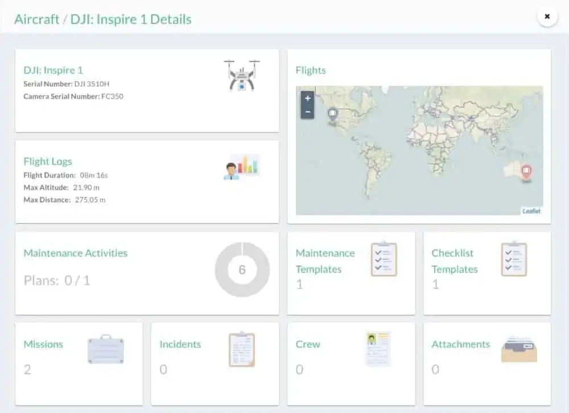The height and width of the screenshot is (413, 569).
Task: Click the Incidents clipboard icon
Action: [x=242, y=349]
